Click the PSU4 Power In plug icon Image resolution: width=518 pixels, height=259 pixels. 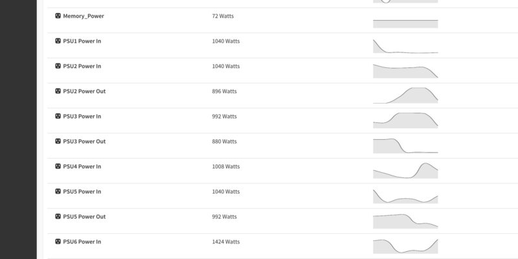click(x=58, y=166)
